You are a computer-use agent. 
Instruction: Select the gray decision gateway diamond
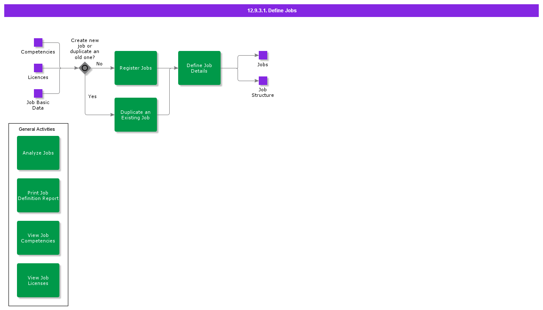[x=85, y=68]
